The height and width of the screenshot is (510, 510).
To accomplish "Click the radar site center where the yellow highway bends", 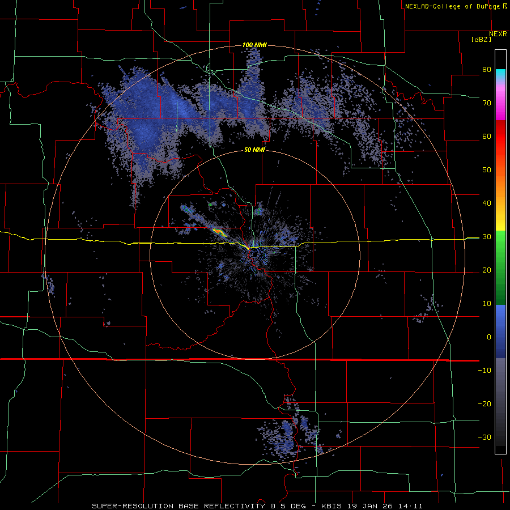I will pyautogui.click(x=250, y=248).
